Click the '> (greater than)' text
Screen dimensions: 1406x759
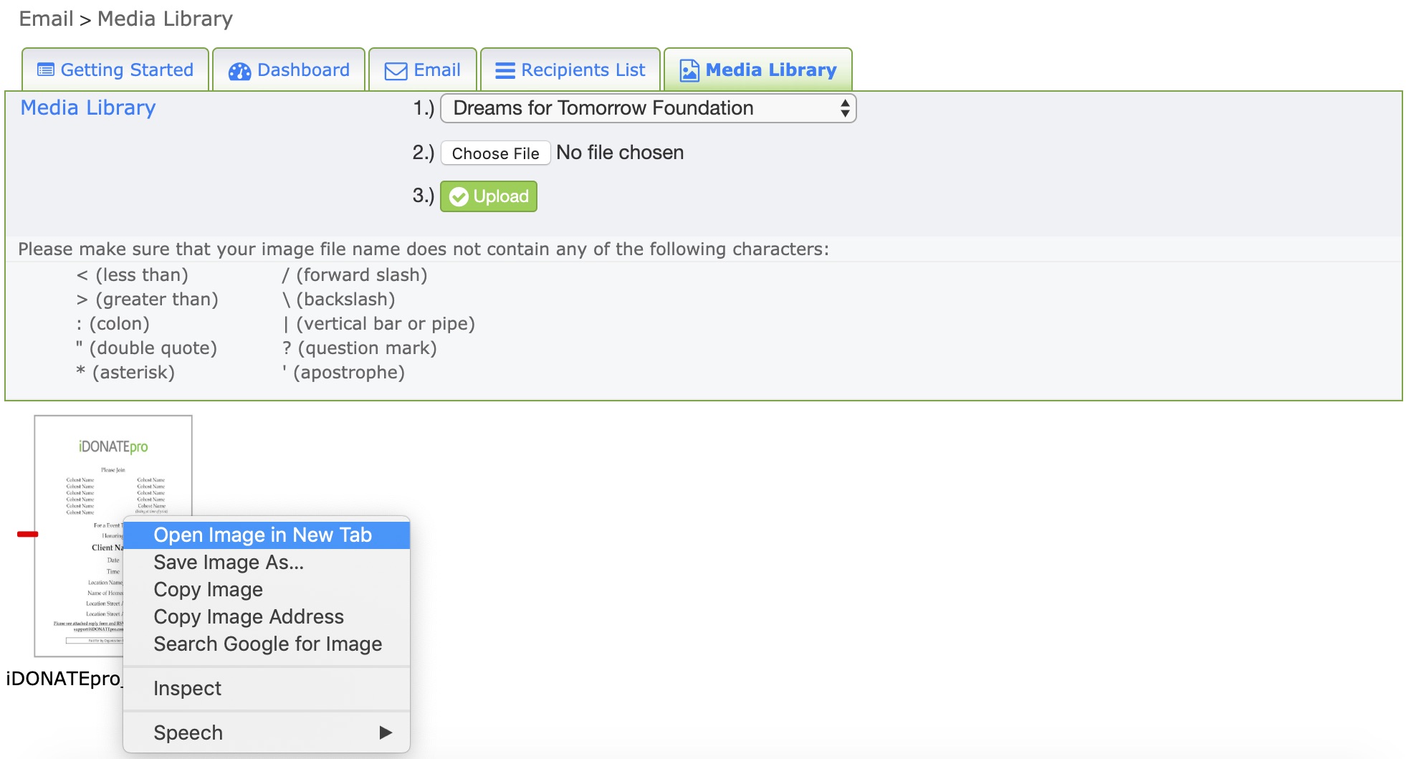click(148, 300)
